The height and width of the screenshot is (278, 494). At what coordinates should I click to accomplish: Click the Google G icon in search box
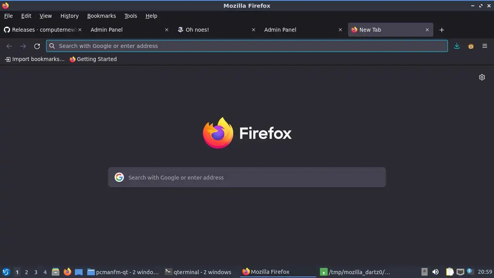(119, 177)
